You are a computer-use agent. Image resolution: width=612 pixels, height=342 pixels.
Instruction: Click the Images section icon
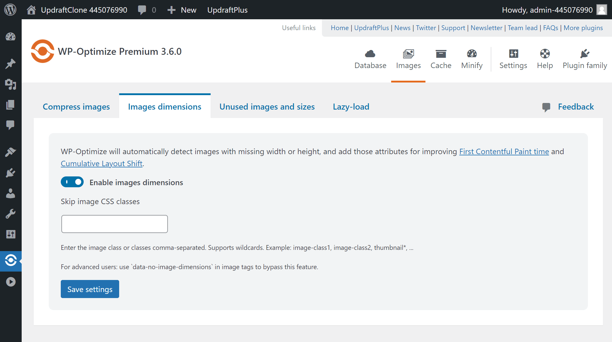click(408, 54)
